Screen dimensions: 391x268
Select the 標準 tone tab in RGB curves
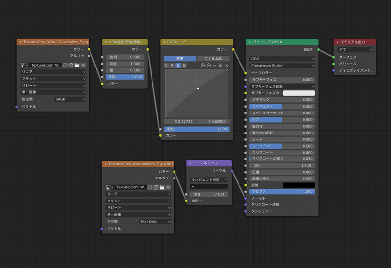pyautogui.click(x=179, y=58)
